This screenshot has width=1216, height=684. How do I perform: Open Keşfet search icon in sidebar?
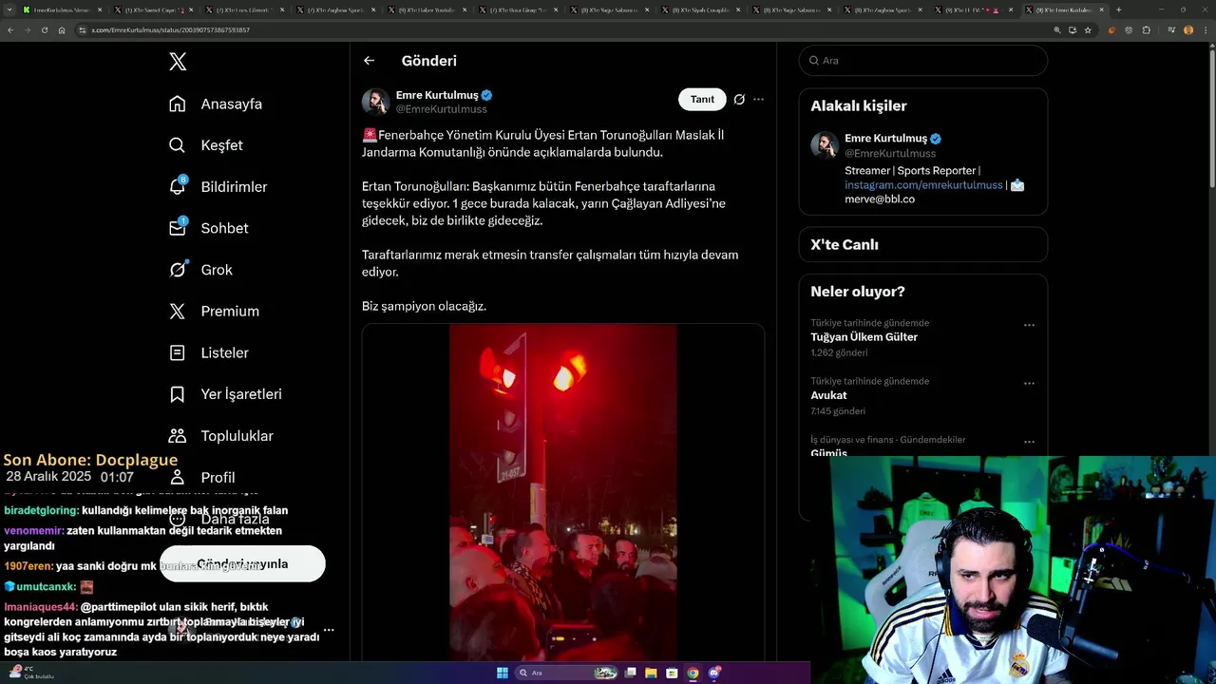point(177,145)
